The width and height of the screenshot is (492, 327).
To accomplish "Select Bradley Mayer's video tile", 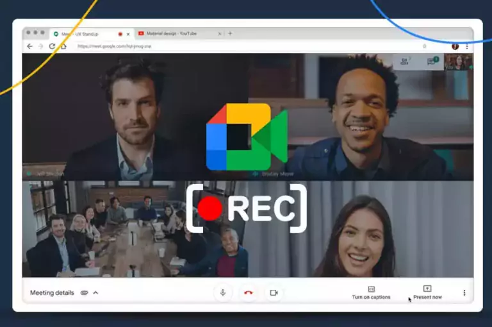I will click(361, 117).
